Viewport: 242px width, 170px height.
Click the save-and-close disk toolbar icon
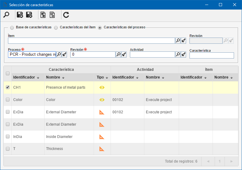(x=29, y=15)
